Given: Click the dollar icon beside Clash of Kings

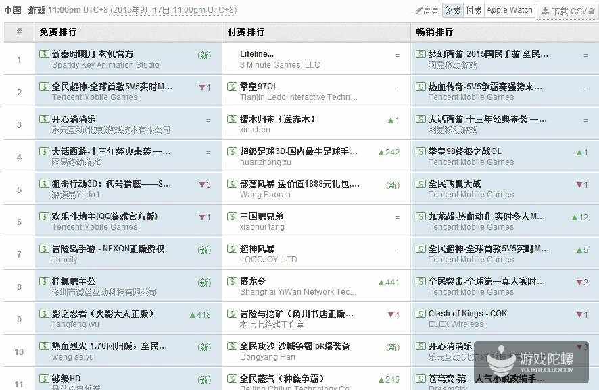Looking at the screenshot, I should (421, 314).
